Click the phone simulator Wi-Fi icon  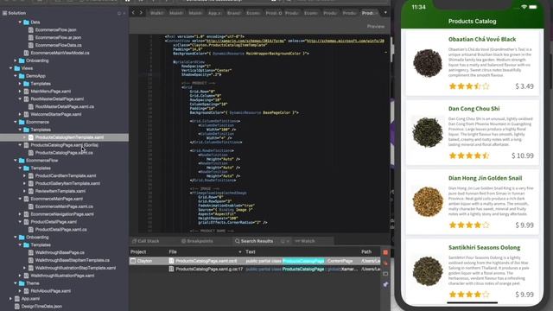[524, 7]
